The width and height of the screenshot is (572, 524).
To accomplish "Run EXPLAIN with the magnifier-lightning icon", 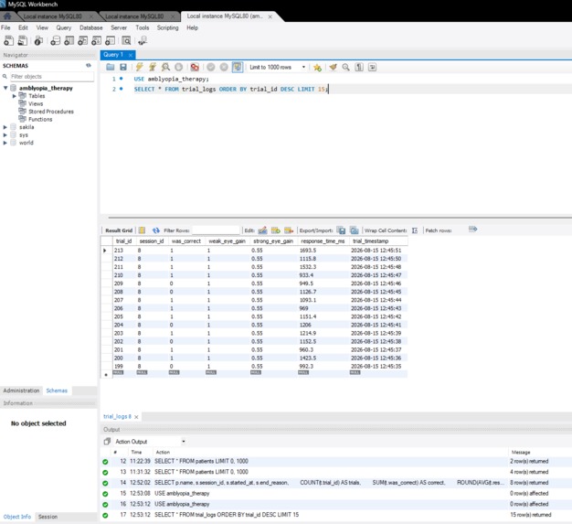I will pos(165,67).
